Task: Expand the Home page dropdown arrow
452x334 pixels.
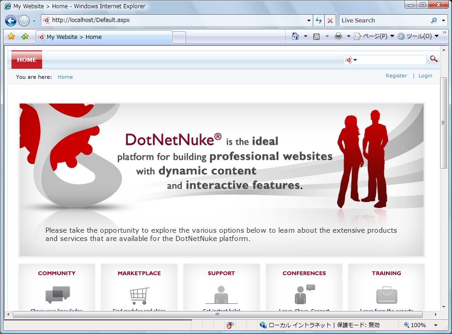Action: pyautogui.click(x=305, y=36)
